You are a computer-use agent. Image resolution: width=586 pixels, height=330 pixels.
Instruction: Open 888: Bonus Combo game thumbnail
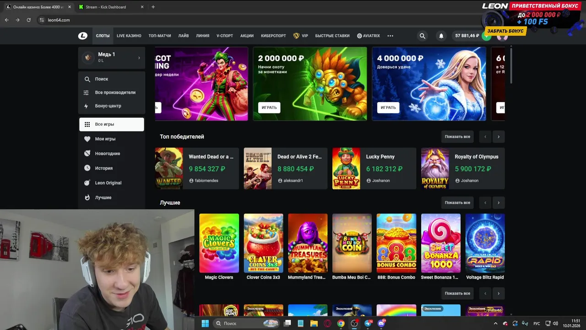point(396,243)
